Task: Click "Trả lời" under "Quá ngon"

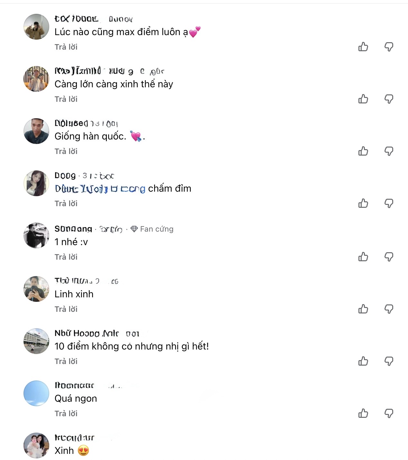Action: pyautogui.click(x=66, y=414)
